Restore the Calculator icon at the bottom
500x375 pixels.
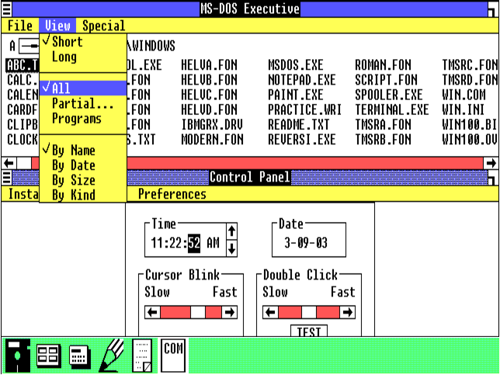tap(80, 356)
